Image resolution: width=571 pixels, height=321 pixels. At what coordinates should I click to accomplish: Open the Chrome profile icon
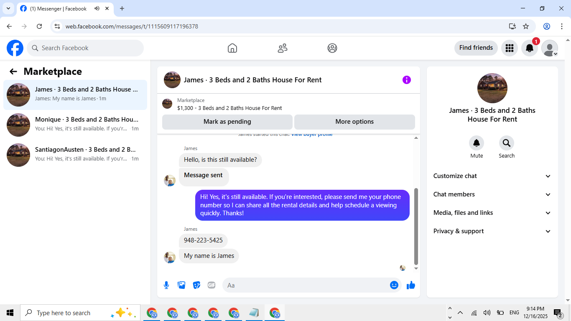[x=547, y=26]
